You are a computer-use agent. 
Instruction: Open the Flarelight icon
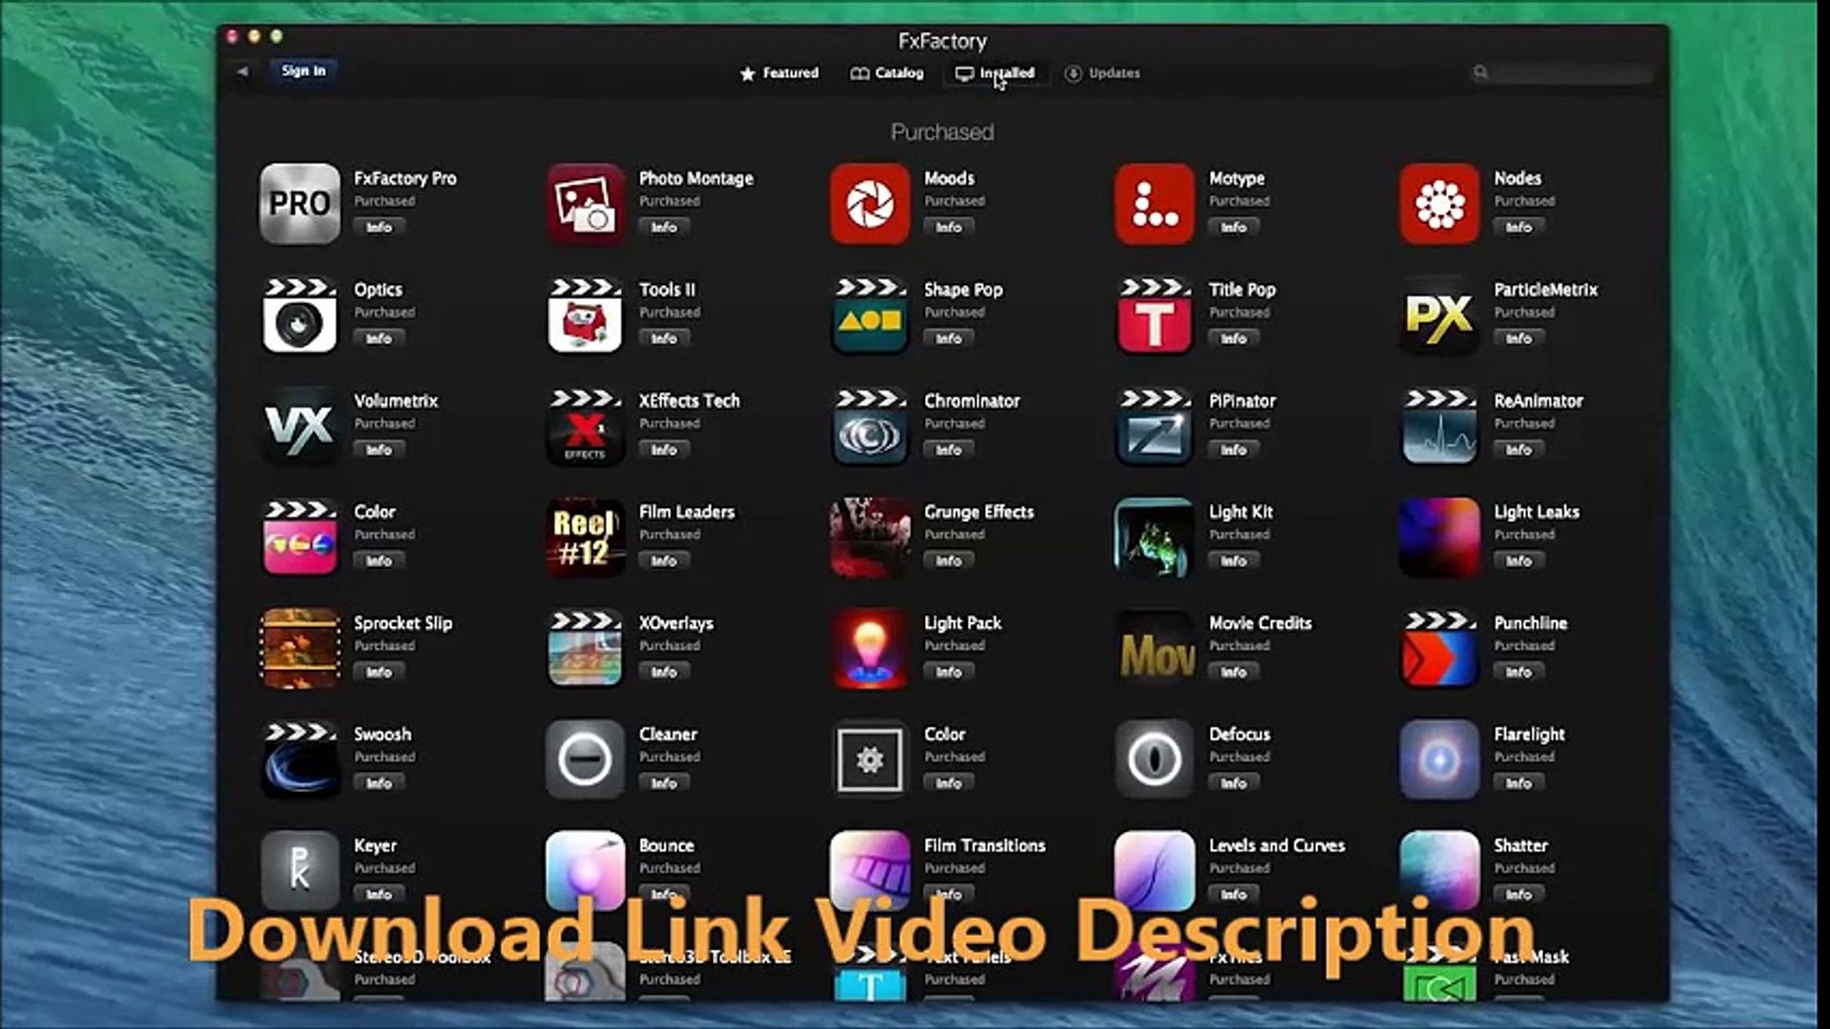point(1439,759)
